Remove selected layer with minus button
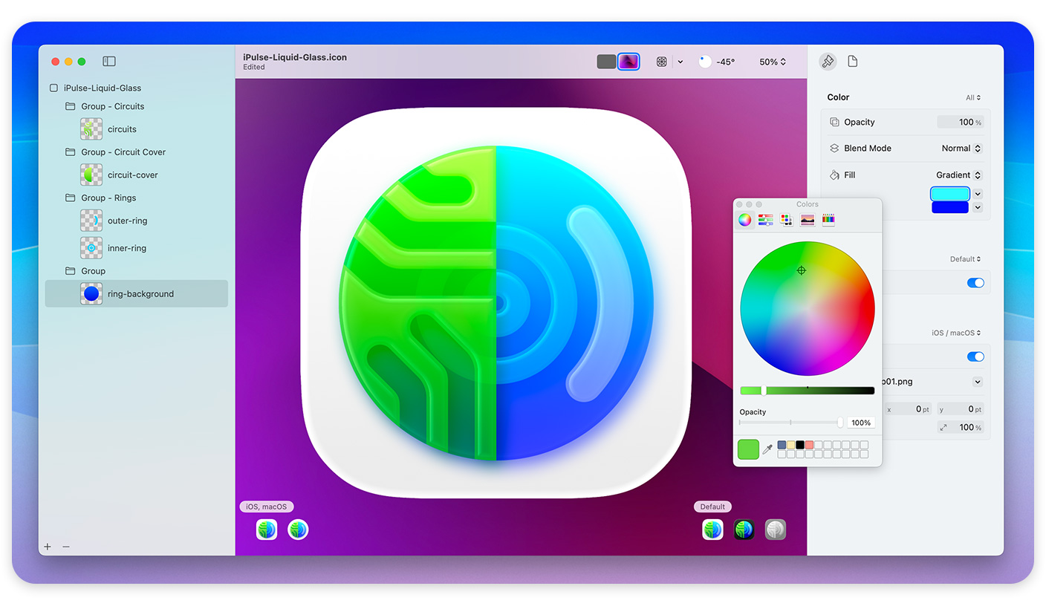 pos(66,547)
